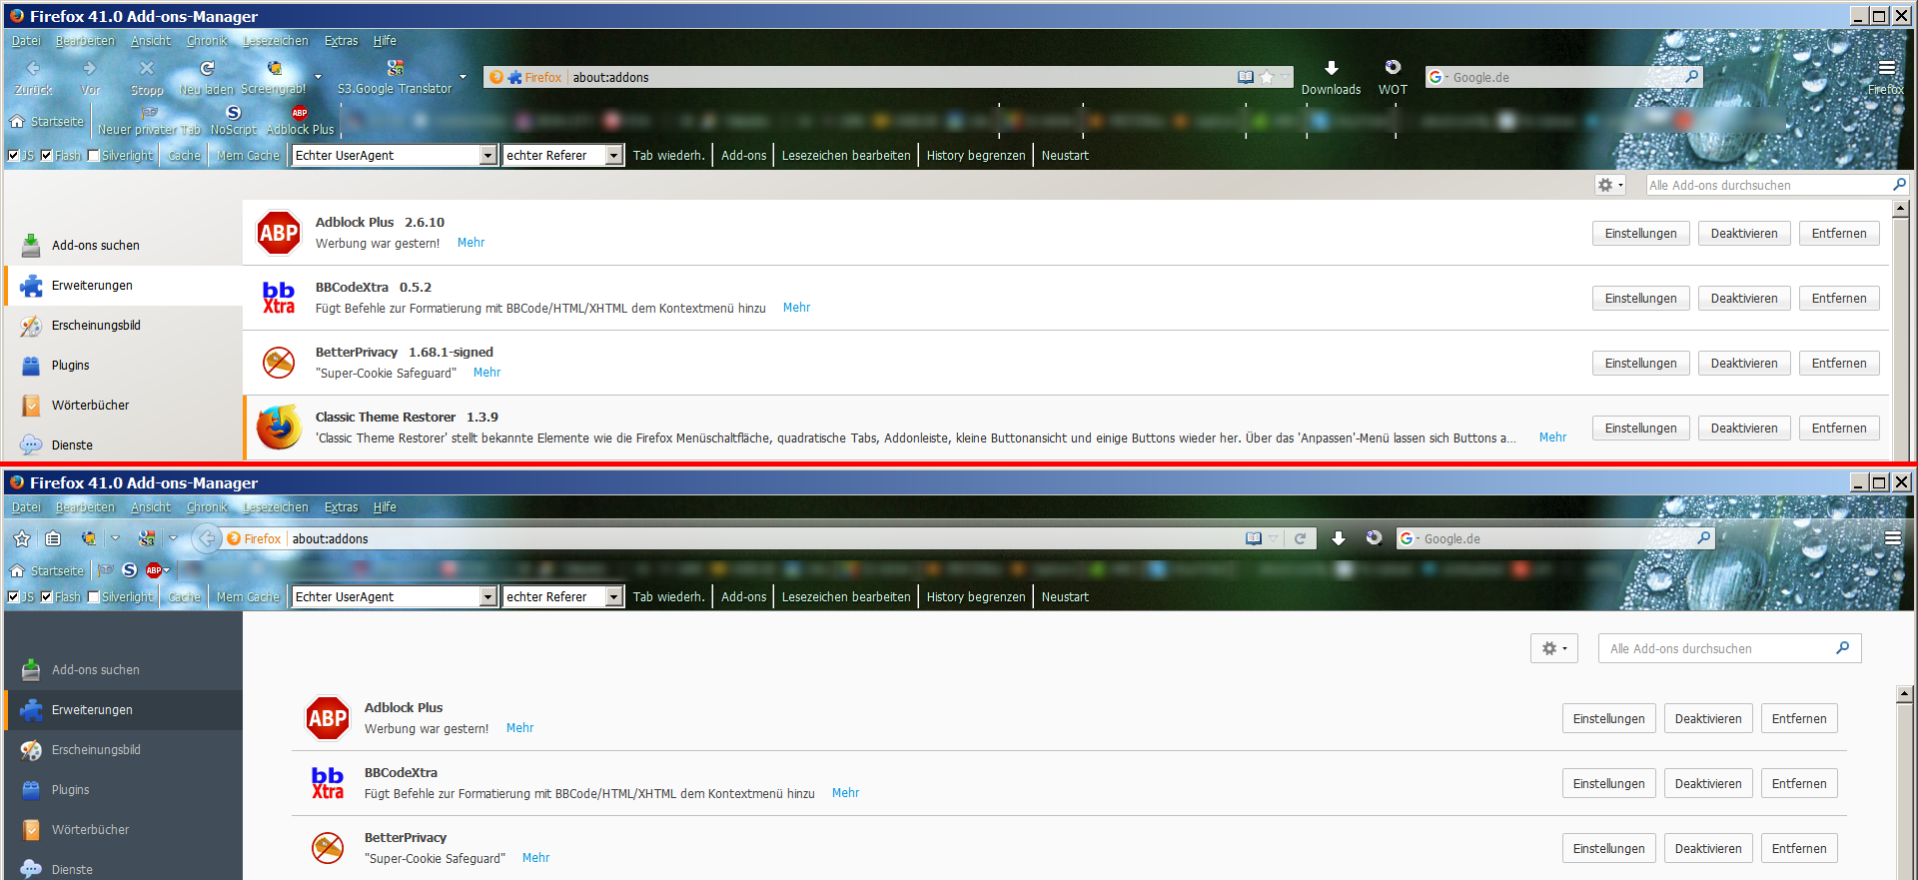Toggle Silverlight checkbox in top window
The height and width of the screenshot is (880, 1918).
[x=94, y=155]
